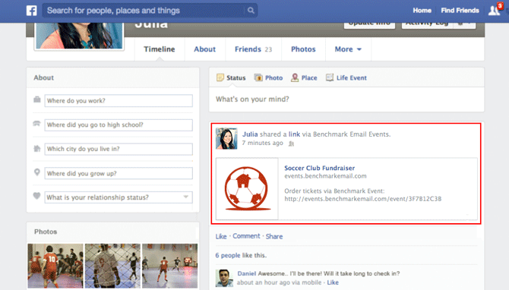Viewport: 509px width, 290px height.
Task: Go to Home in top bar
Action: click(422, 11)
